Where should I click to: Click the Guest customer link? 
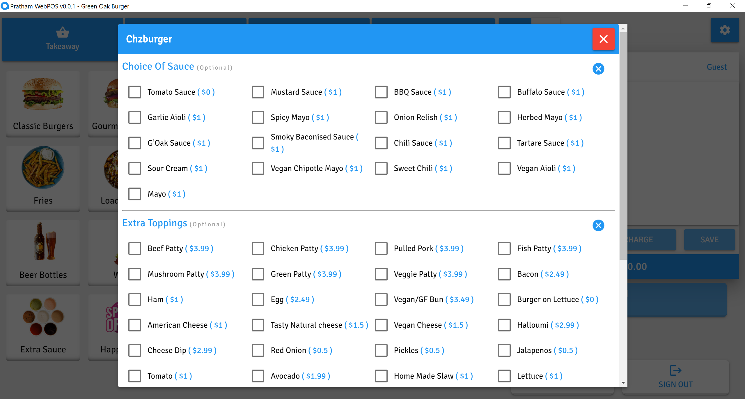(x=716, y=67)
